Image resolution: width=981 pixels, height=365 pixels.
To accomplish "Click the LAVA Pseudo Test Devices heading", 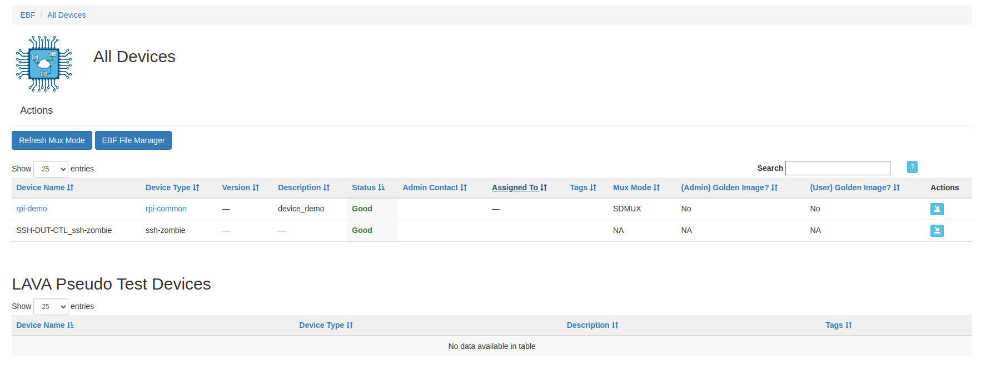I will pyautogui.click(x=111, y=284).
